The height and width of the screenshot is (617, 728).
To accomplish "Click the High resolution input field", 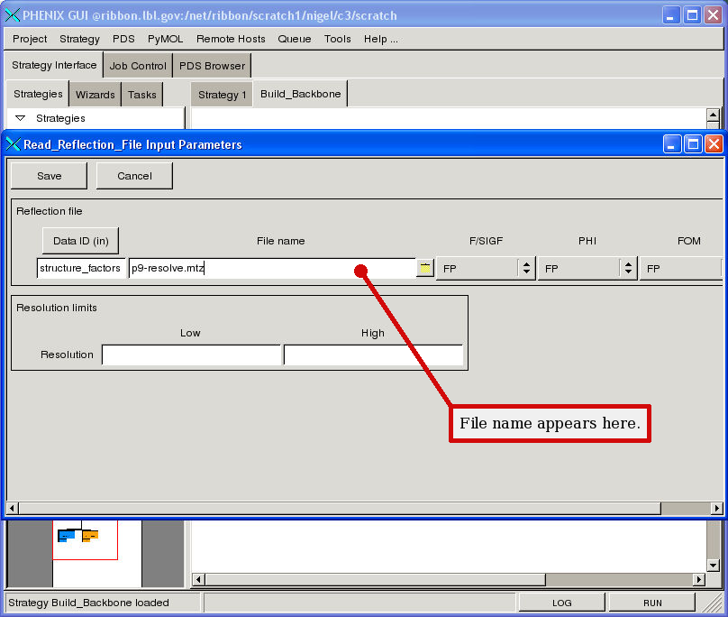I will (373, 355).
